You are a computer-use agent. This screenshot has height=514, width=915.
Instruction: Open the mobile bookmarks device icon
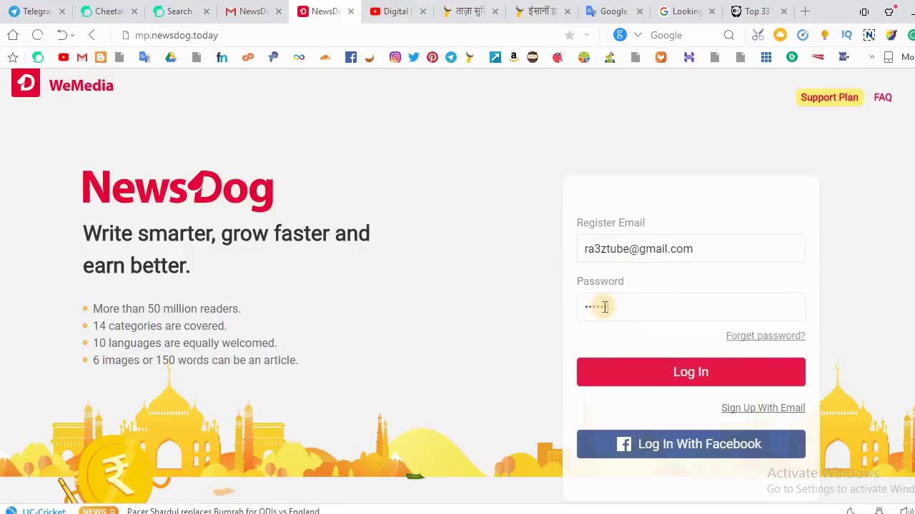[889, 57]
